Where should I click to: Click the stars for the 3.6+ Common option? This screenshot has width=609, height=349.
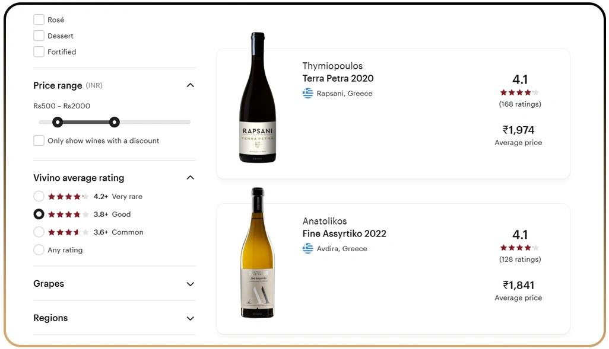[68, 232]
